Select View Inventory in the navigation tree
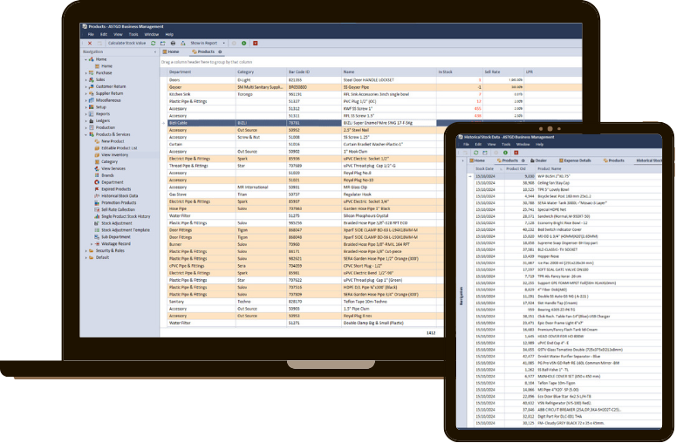 coord(114,154)
